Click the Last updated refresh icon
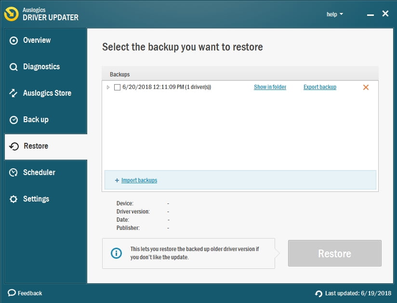The image size is (397, 303). tap(319, 293)
